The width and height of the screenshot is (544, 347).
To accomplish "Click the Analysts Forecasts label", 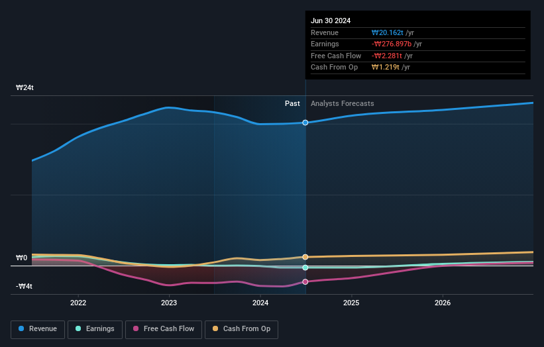I will tap(342, 103).
